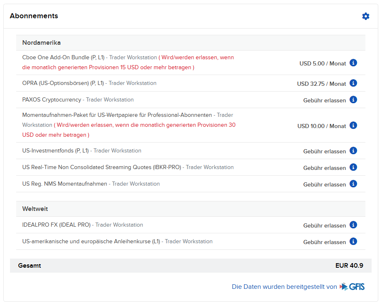Click the GFIS data provider link
The height and width of the screenshot is (305, 382).
coord(298,287)
